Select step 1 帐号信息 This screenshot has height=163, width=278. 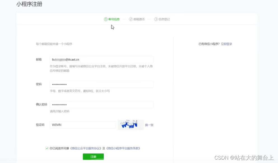click(x=112, y=19)
